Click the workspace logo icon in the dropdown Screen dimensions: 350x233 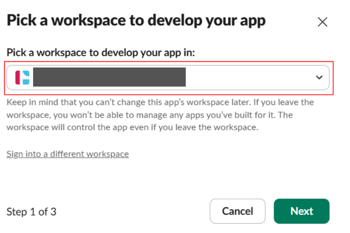click(22, 77)
